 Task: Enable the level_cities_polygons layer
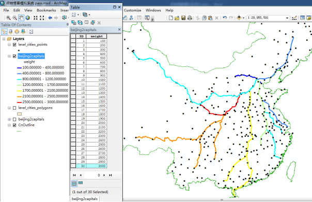click(x=14, y=108)
